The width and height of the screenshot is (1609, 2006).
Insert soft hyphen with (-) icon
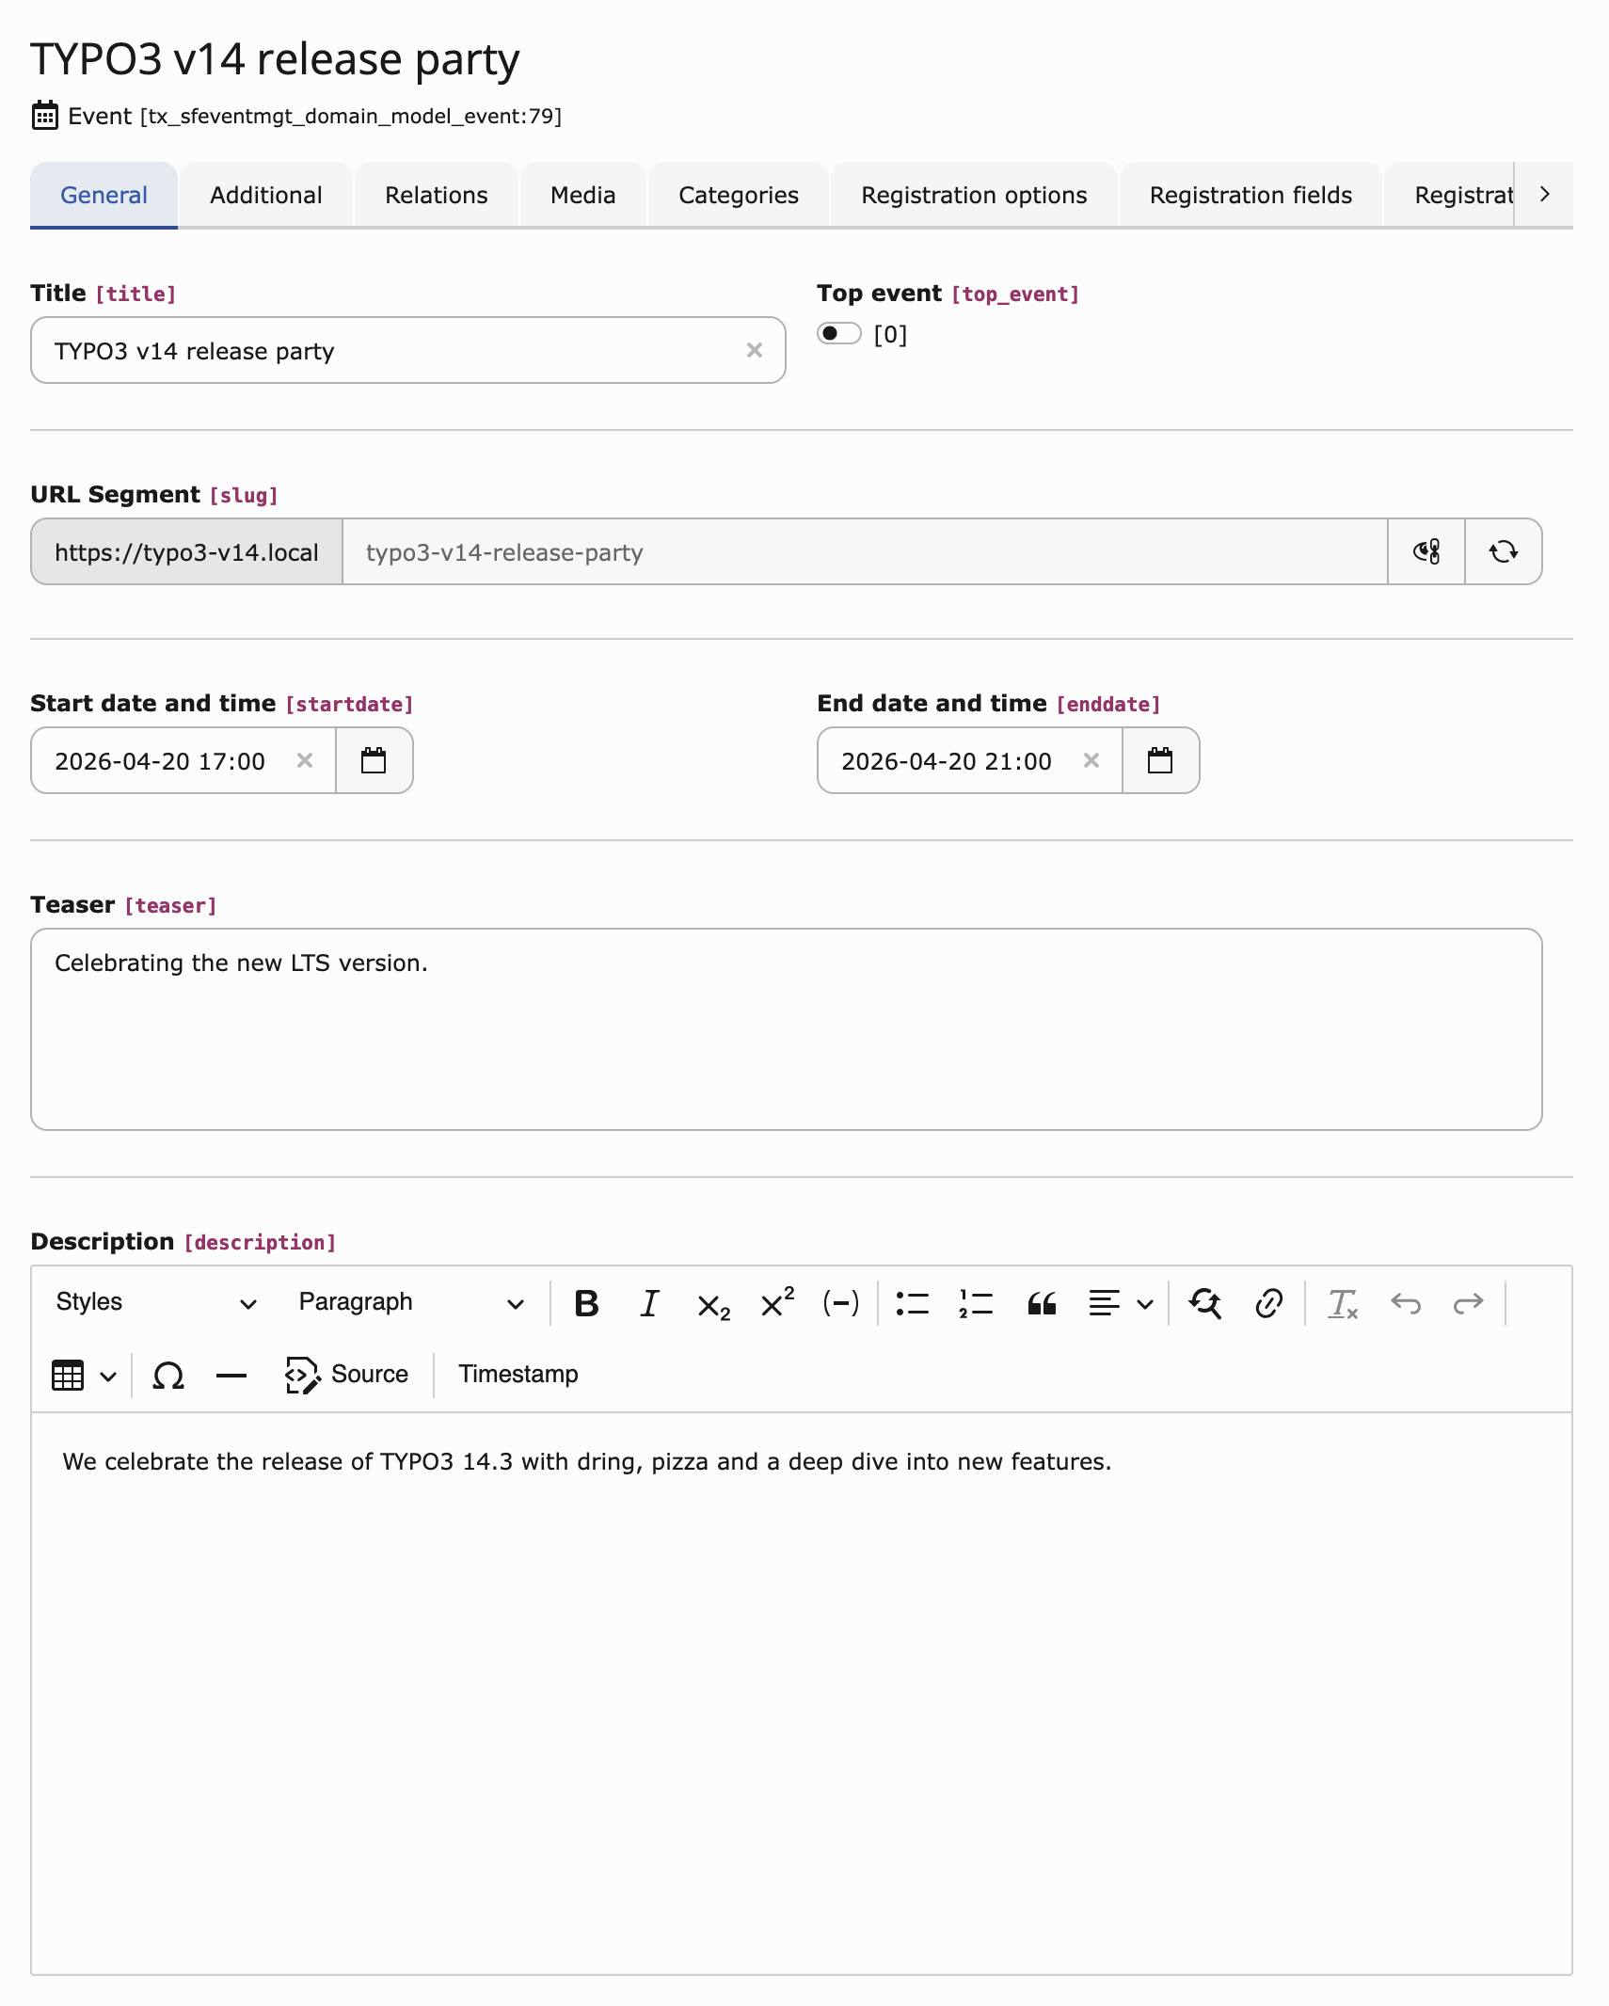pyautogui.click(x=841, y=1303)
